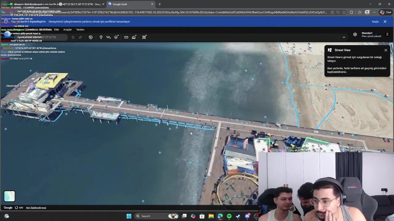Image resolution: width=394 pixels, height=221 pixels.
Task: Open the account avatar next to Standart
Action: 387,34
